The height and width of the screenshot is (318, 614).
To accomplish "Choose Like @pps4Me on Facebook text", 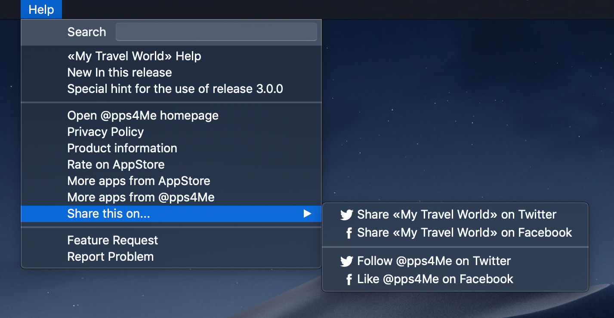I will tap(435, 279).
